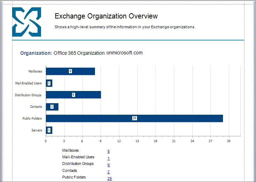Click the Contacts chart axis label
Viewport: 256px width, 182px height.
pos(36,107)
